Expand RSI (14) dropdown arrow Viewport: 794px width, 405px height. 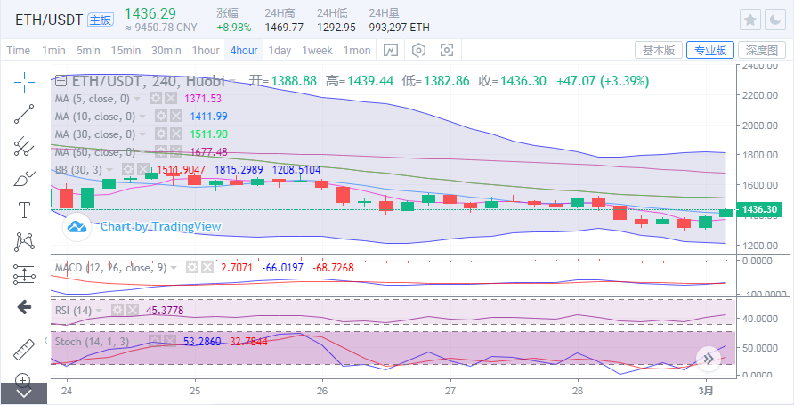pos(98,311)
